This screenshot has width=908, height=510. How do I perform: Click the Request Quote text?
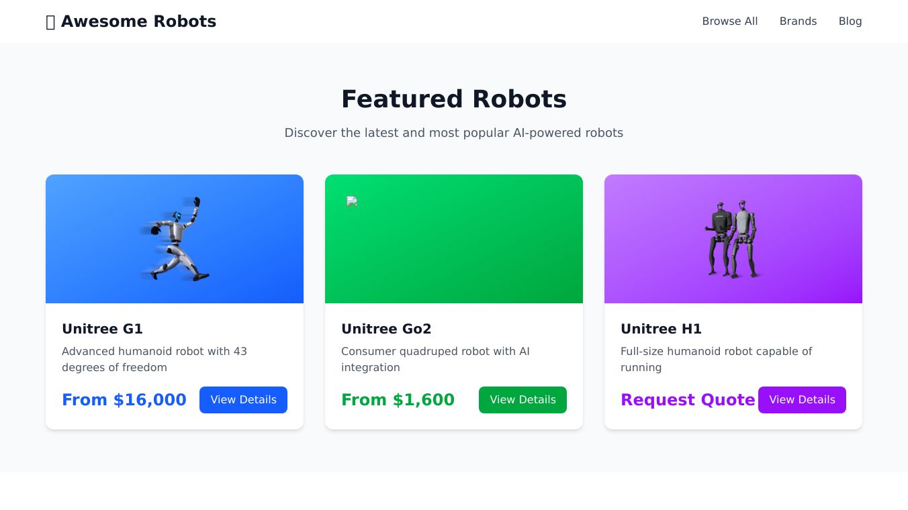coord(688,400)
